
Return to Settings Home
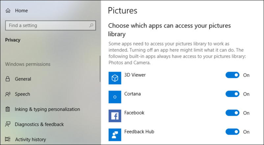21,11
